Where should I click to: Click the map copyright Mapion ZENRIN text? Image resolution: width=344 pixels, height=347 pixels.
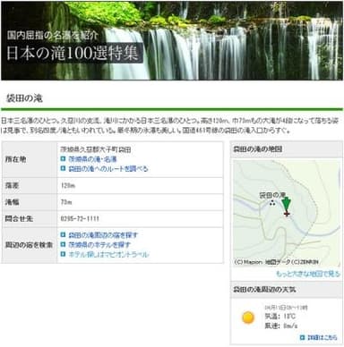coord(277,262)
